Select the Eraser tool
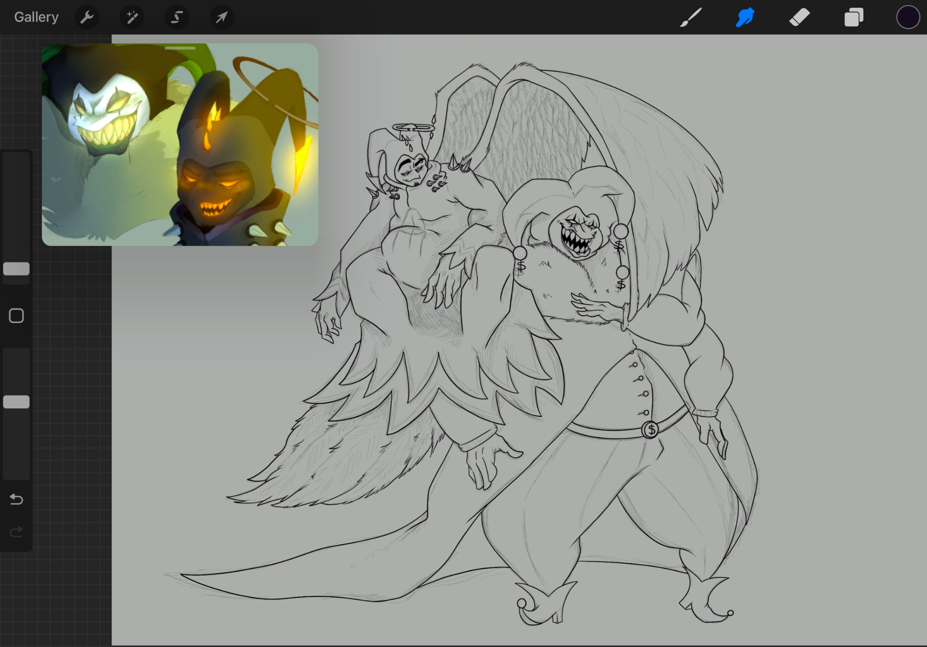Viewport: 927px width, 647px height. coord(799,18)
